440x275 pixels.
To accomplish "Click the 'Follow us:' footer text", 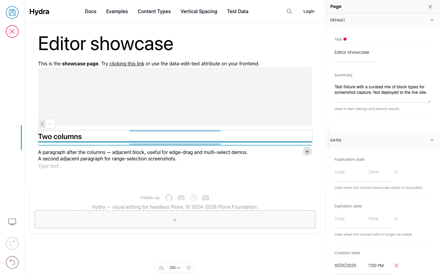I will tap(150, 198).
